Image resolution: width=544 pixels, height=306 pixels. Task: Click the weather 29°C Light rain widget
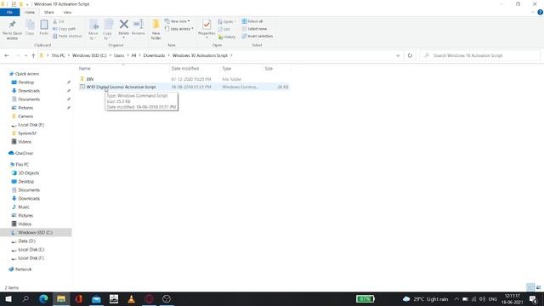[x=426, y=299]
